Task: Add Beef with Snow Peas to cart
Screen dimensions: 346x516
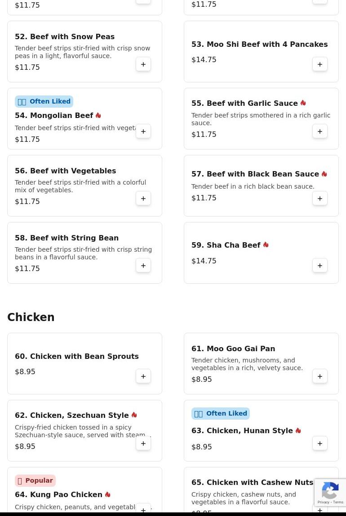Action: (x=143, y=64)
